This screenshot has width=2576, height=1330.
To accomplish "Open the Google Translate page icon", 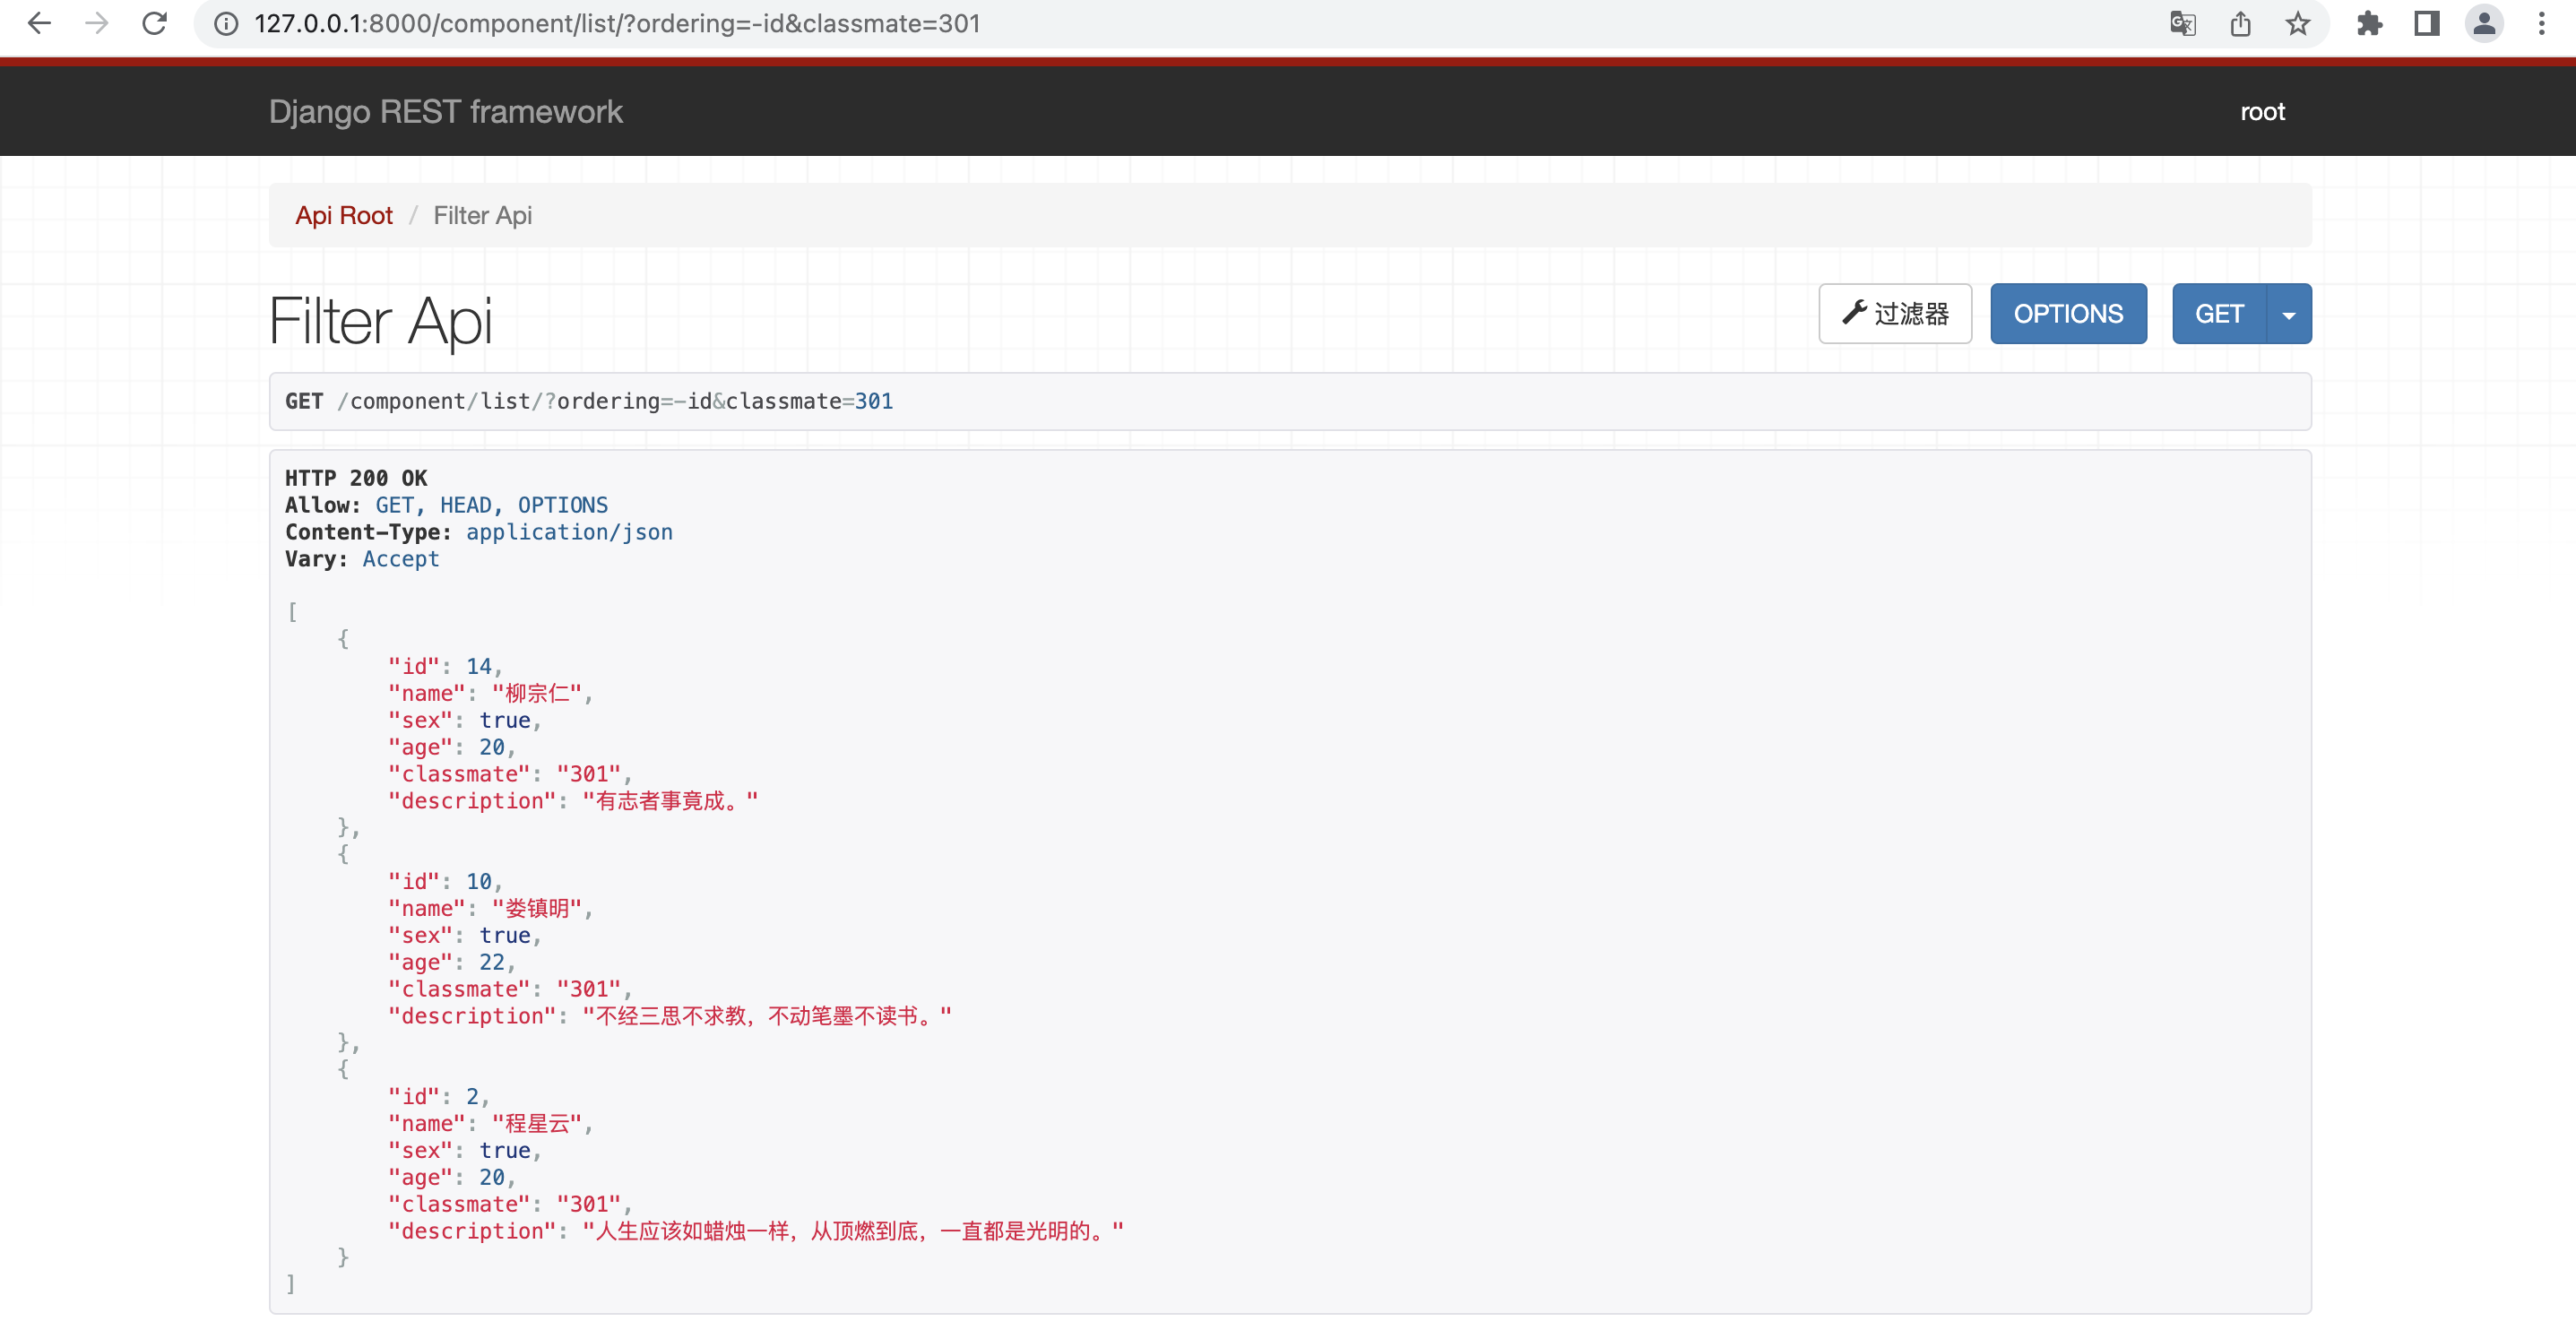I will tap(2183, 23).
